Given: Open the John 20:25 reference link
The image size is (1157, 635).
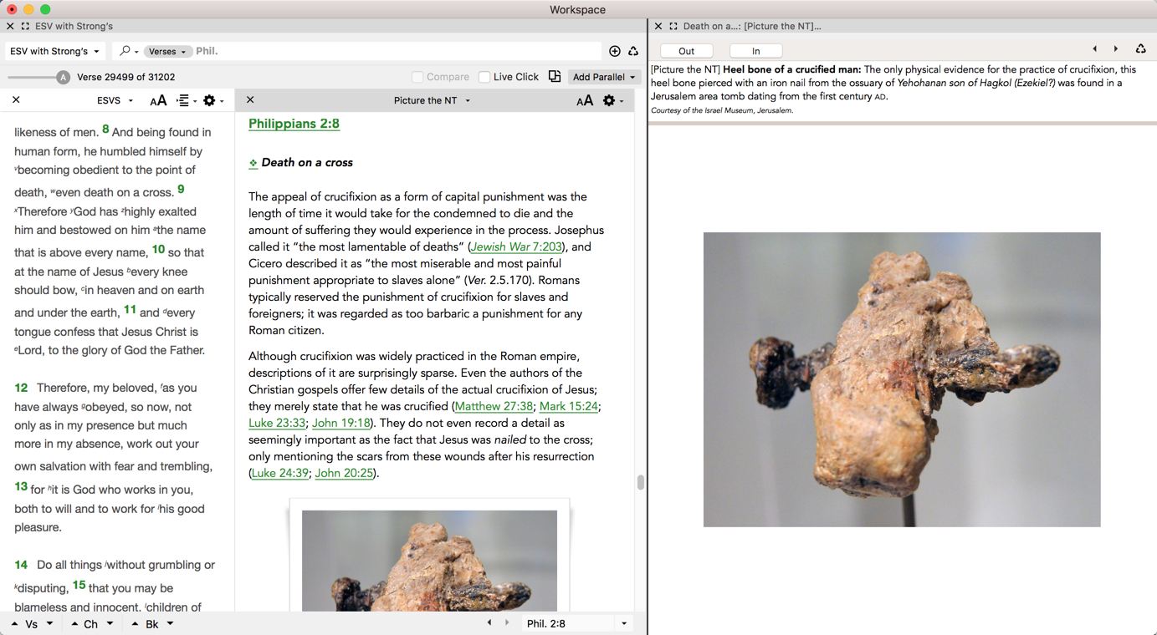Looking at the screenshot, I should [x=344, y=473].
